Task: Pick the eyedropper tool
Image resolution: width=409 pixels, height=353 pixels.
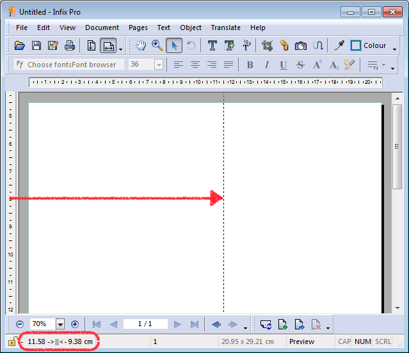Action: pyautogui.click(x=339, y=45)
